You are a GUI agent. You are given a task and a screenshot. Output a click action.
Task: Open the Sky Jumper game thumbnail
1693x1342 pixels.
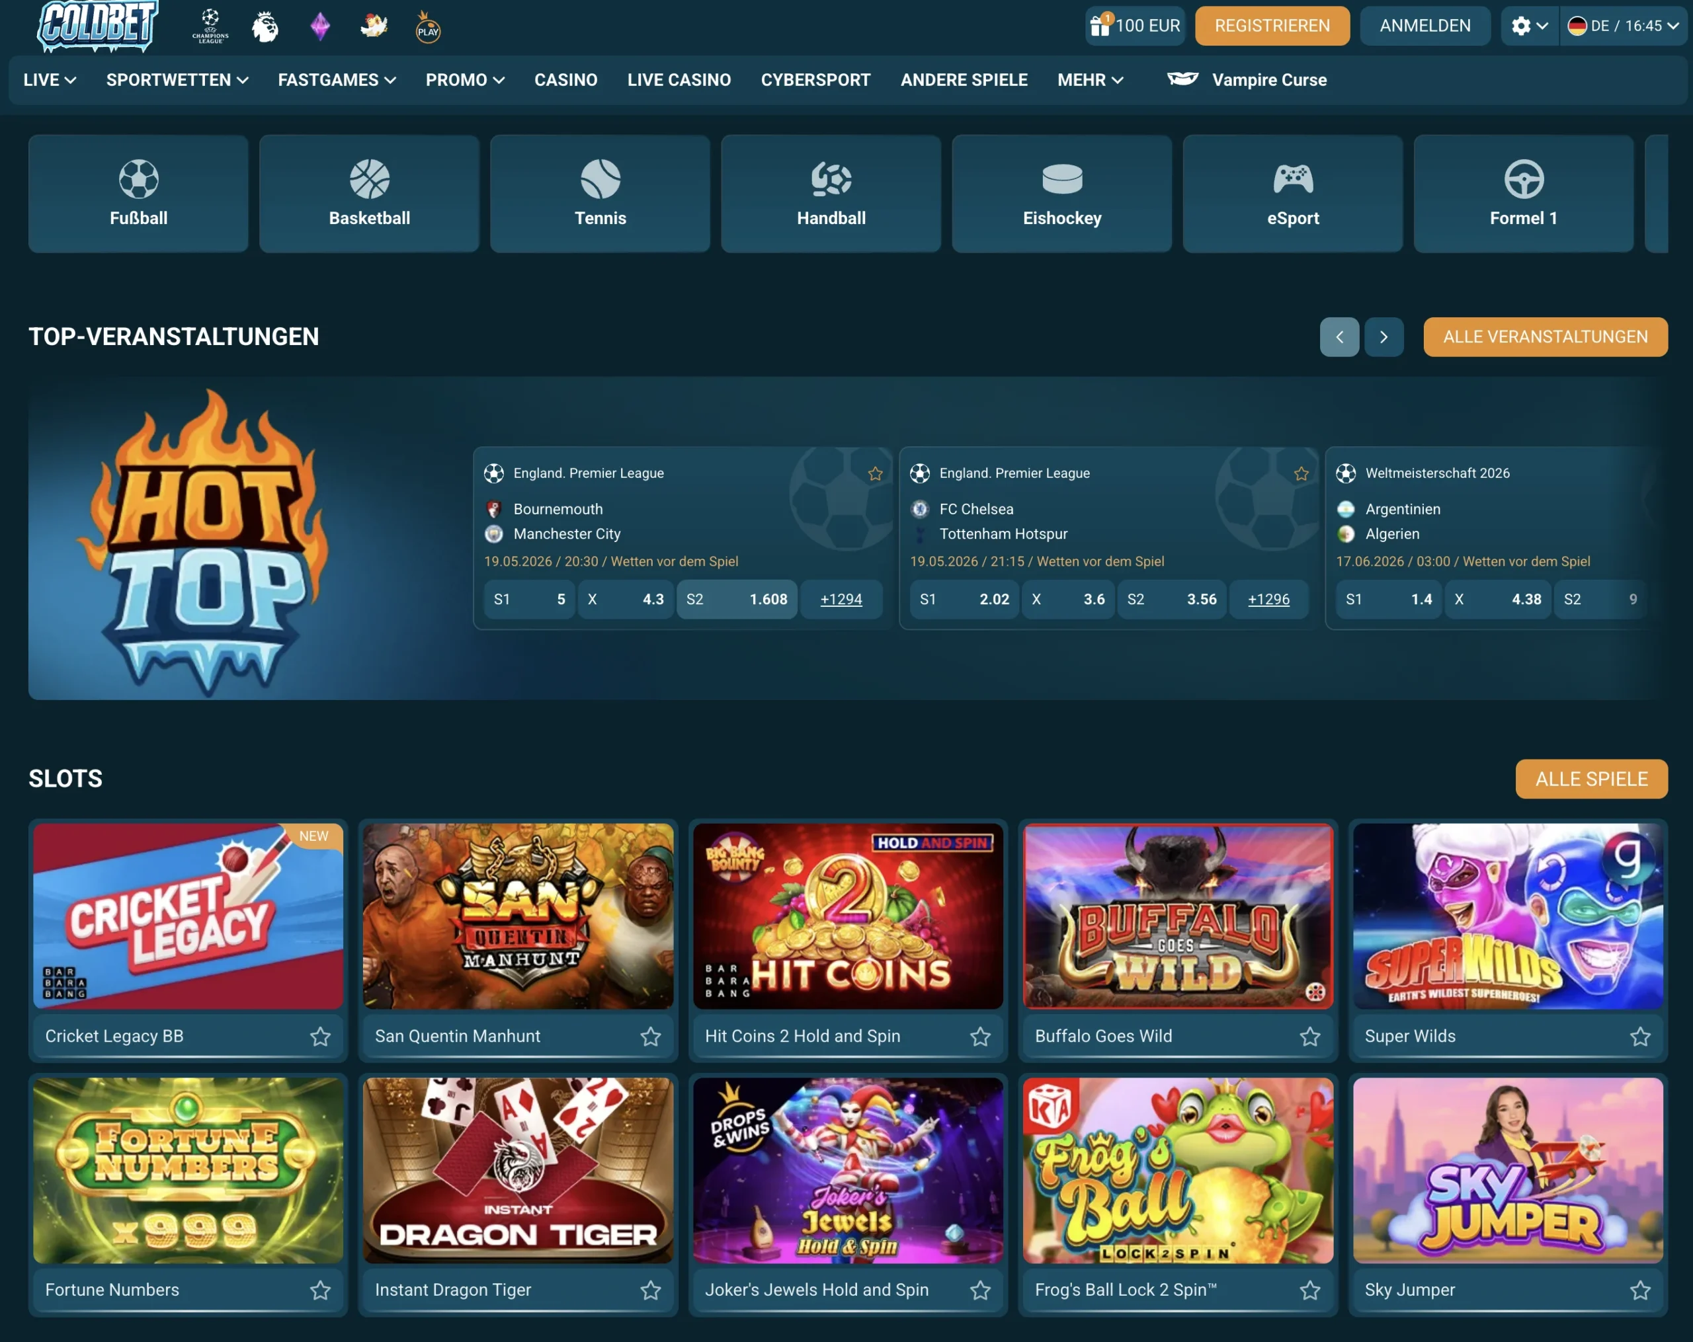pos(1508,1170)
